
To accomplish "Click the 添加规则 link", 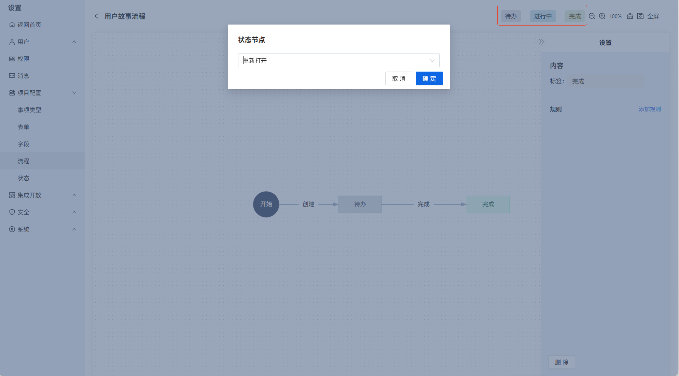I will coord(650,109).
